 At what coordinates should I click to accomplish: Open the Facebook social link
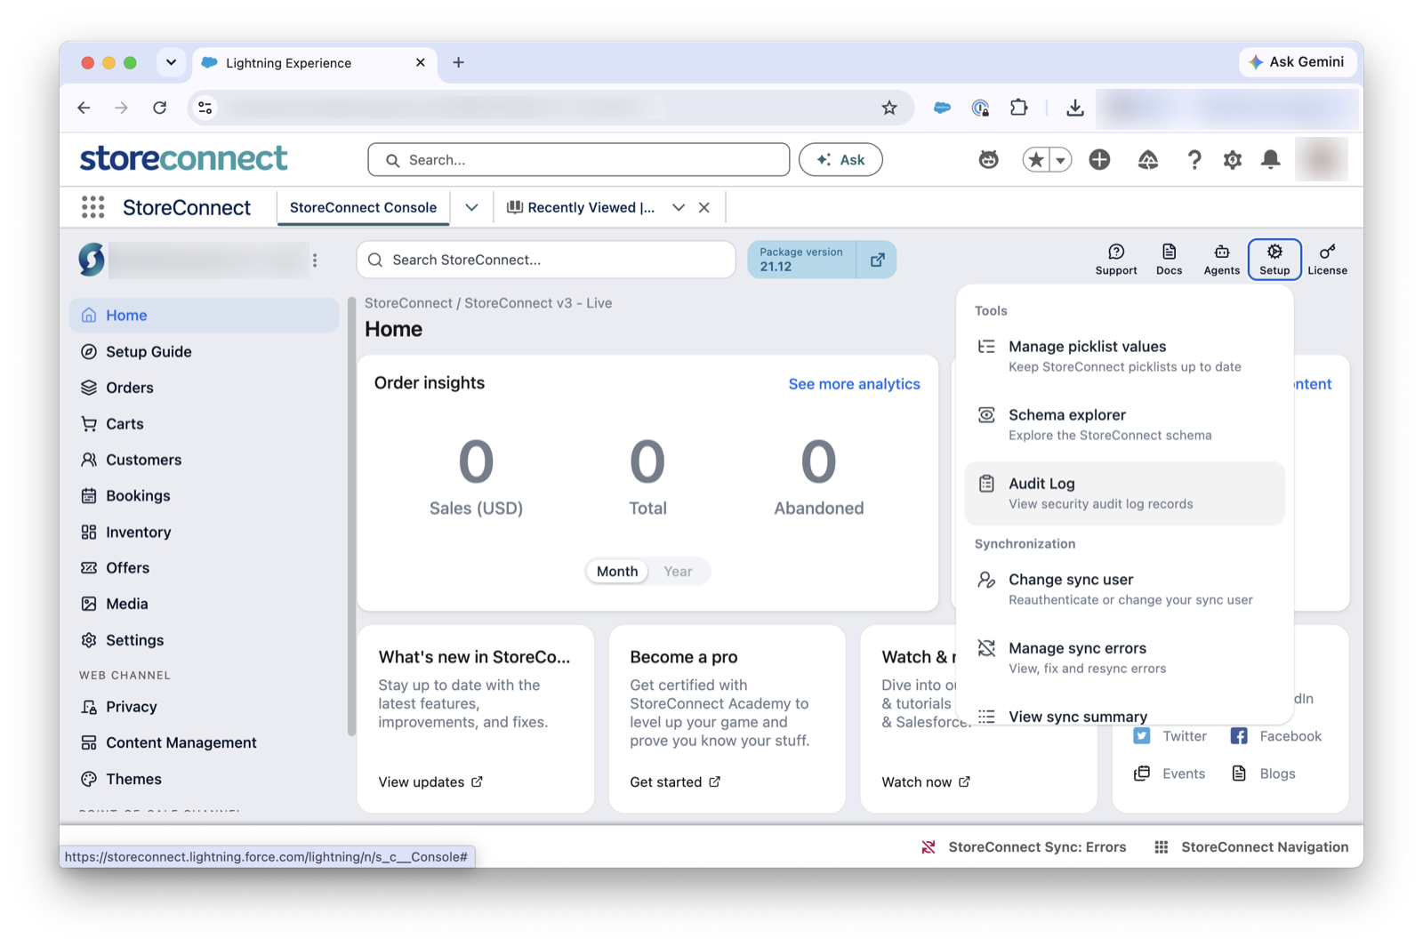(1275, 736)
